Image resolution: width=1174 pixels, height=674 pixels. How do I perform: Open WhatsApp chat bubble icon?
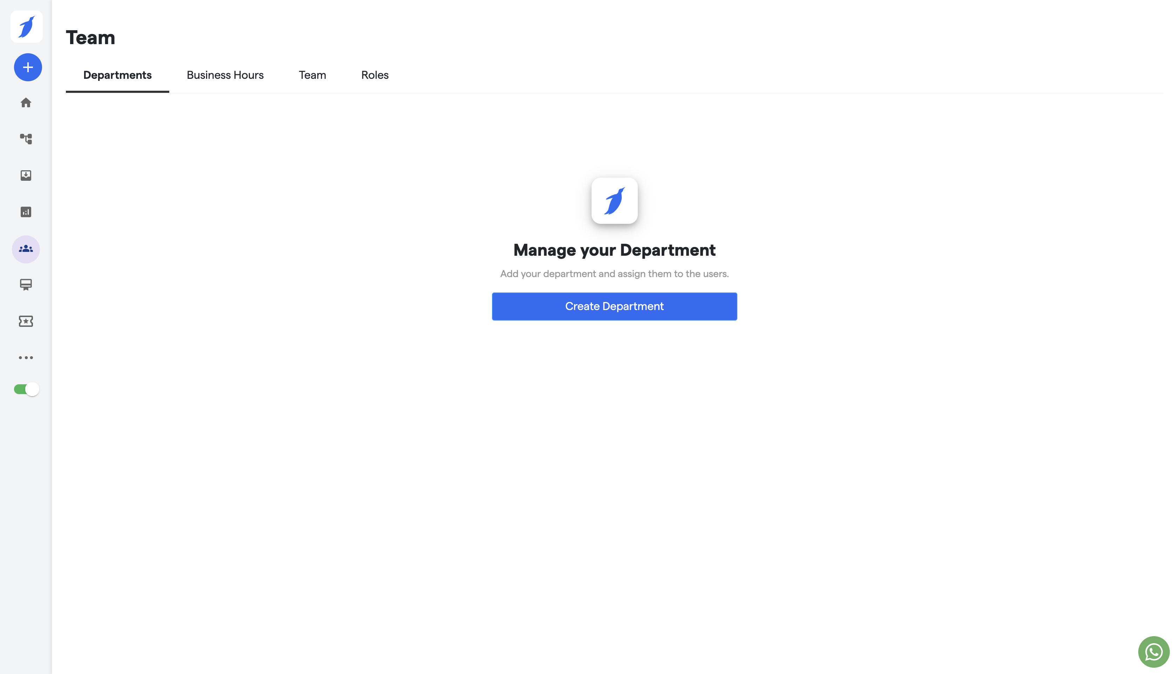(x=1153, y=652)
